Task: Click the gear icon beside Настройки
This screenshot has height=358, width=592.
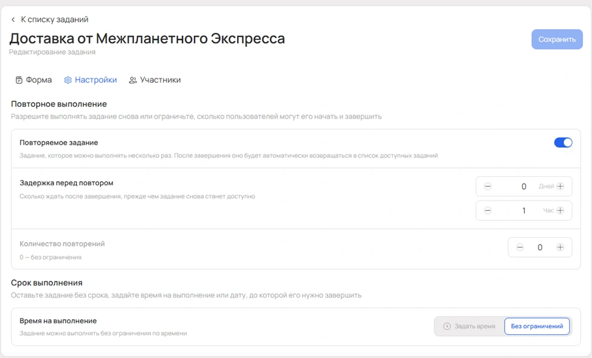Action: click(67, 80)
